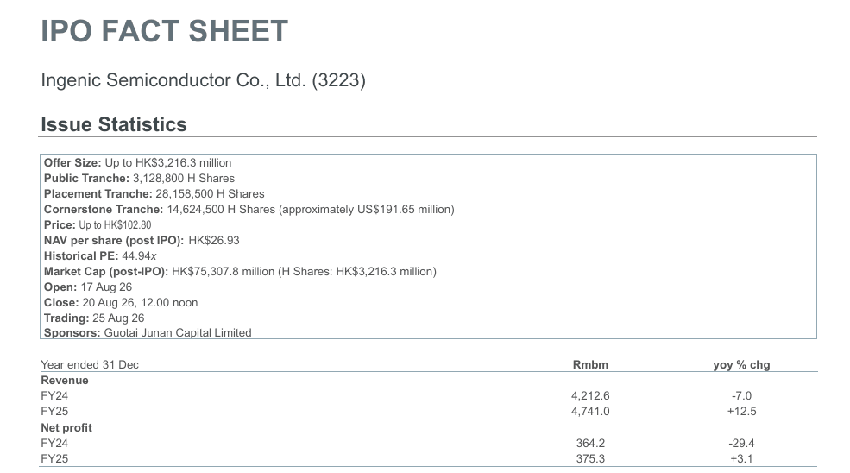Click NAV per share value HK$26.93
Screen dimensions: 850x473
(214, 240)
